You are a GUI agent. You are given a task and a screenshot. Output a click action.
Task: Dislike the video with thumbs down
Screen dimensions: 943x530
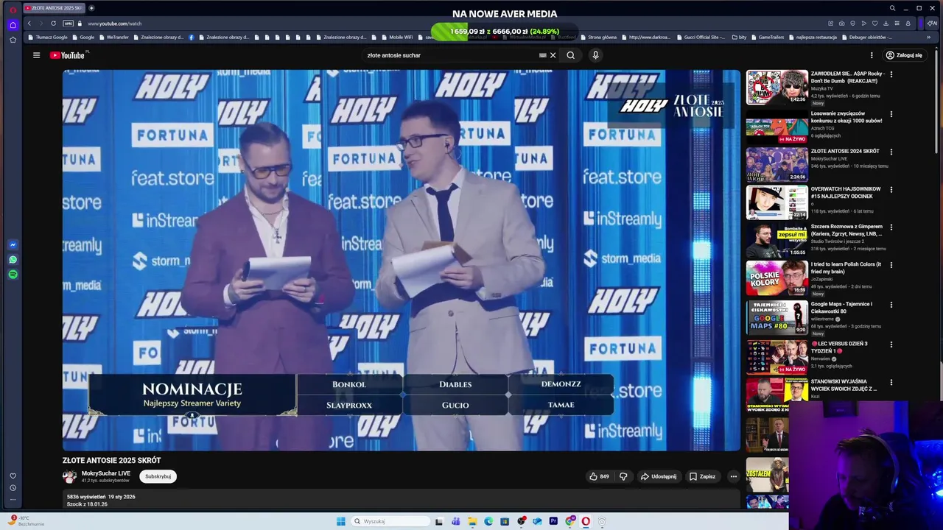click(623, 476)
